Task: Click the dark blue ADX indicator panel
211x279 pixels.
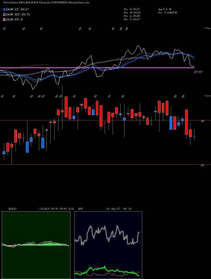Action: pyautogui.click(x=108, y=245)
